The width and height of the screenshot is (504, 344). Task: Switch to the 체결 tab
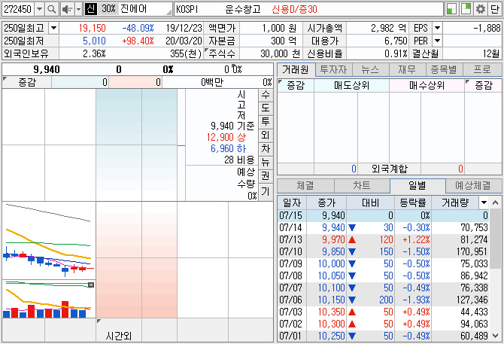click(305, 185)
